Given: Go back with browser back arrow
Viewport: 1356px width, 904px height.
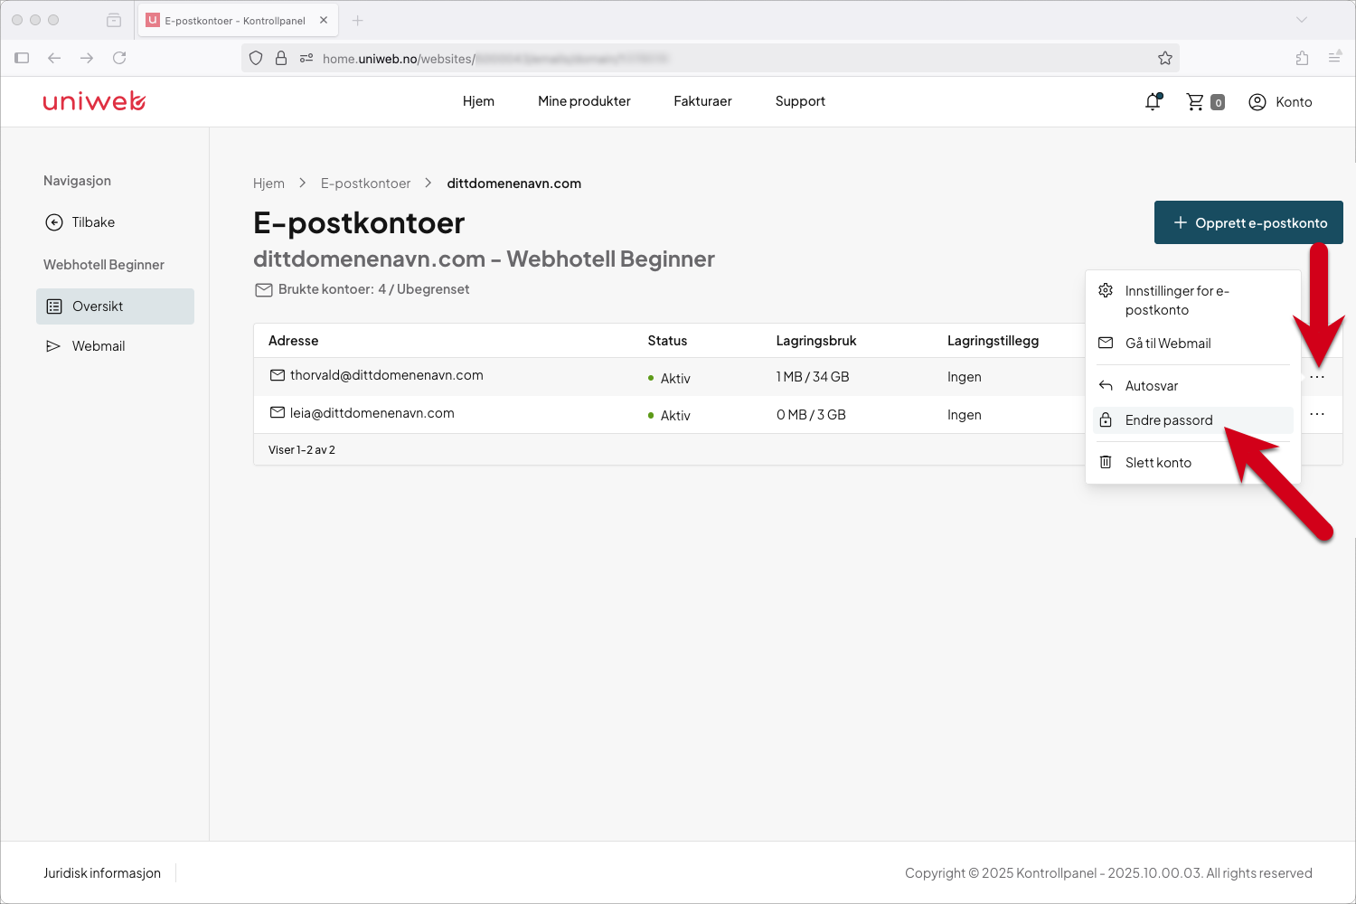Looking at the screenshot, I should click(x=54, y=58).
